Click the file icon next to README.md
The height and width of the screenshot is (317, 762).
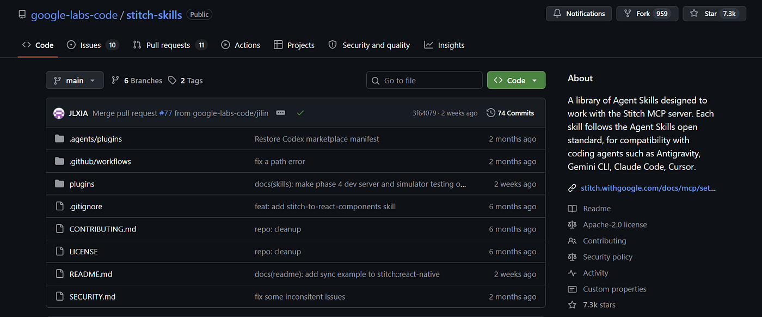click(x=60, y=274)
